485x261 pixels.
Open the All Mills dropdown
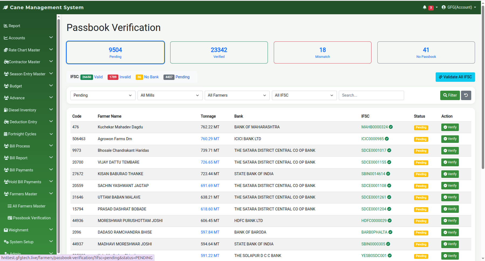[170, 95]
